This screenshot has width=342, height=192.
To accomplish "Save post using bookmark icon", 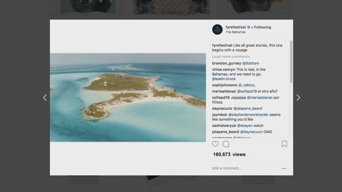I will pos(284,144).
